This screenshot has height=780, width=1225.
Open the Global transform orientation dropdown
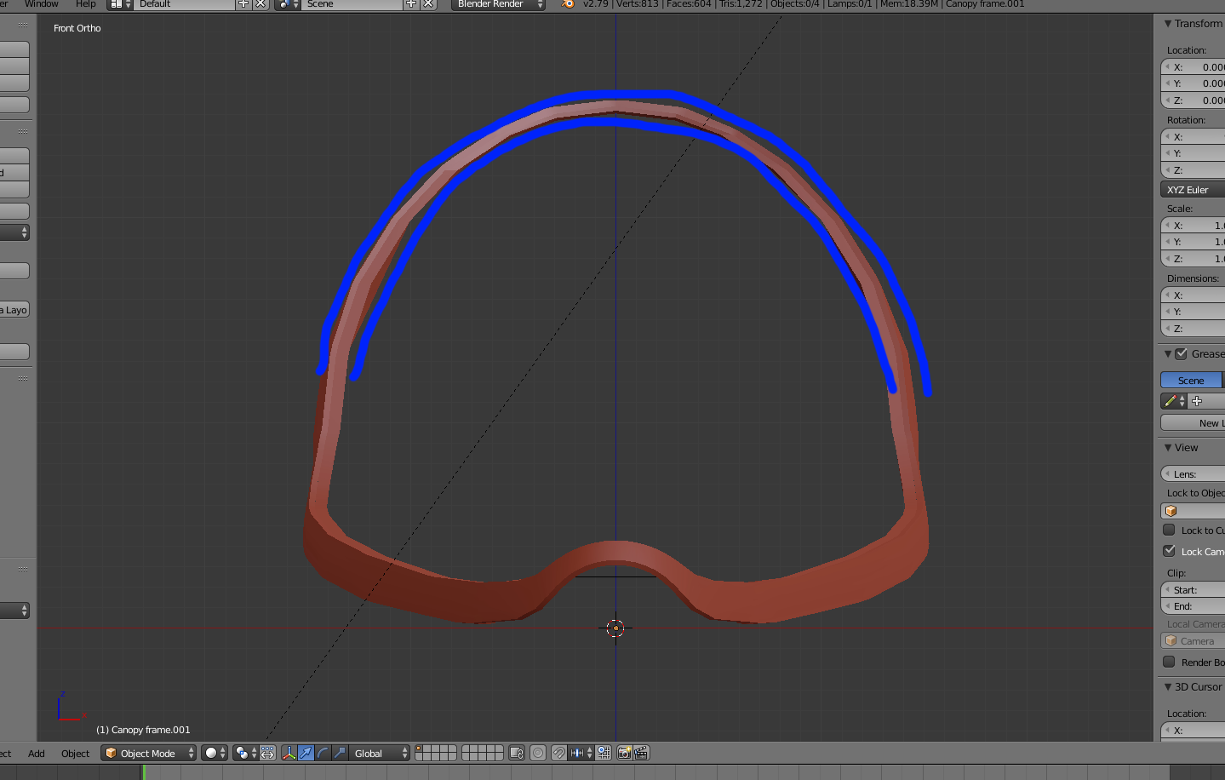click(380, 753)
